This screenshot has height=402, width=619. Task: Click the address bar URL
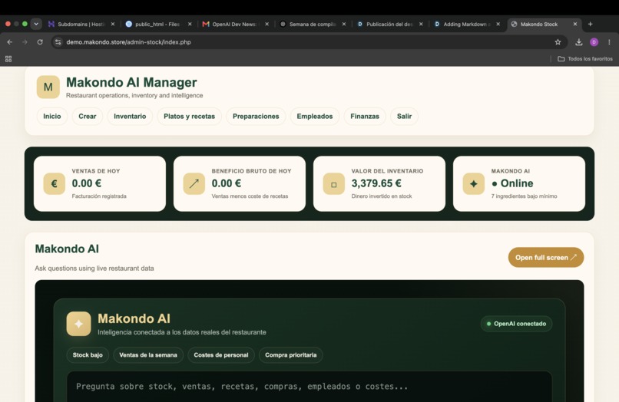tap(129, 42)
